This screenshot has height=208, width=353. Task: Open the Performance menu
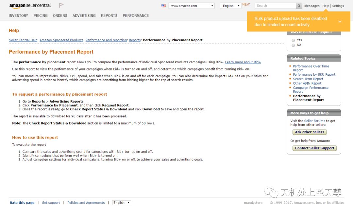tap(136, 16)
